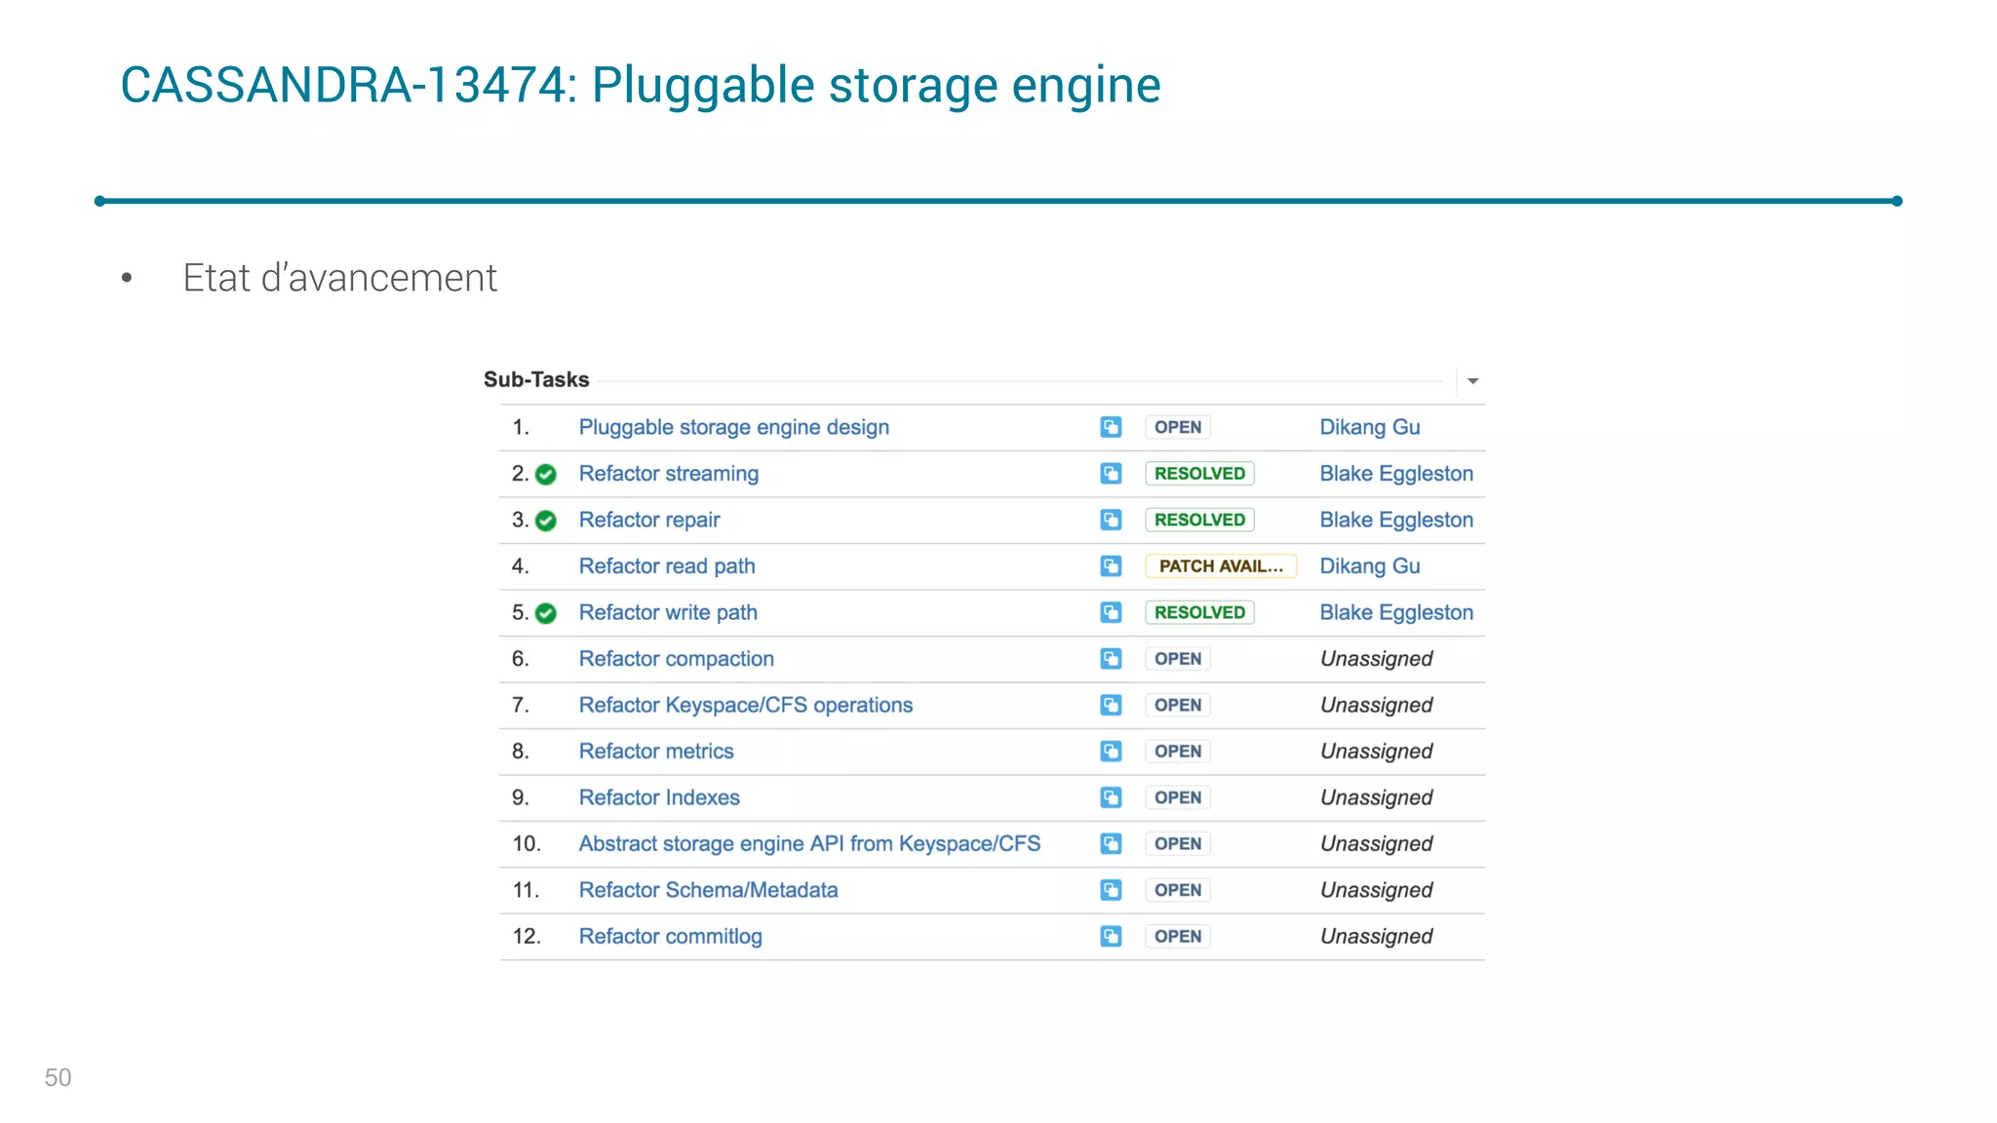Click sub-task icon in Refactor compaction row
1997x1123 pixels.
(1111, 659)
